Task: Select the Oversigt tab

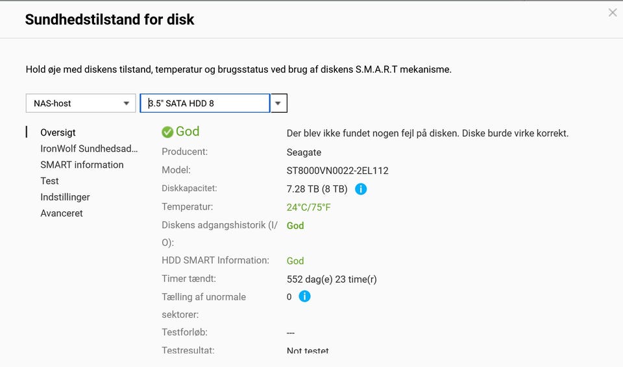Action: tap(58, 132)
